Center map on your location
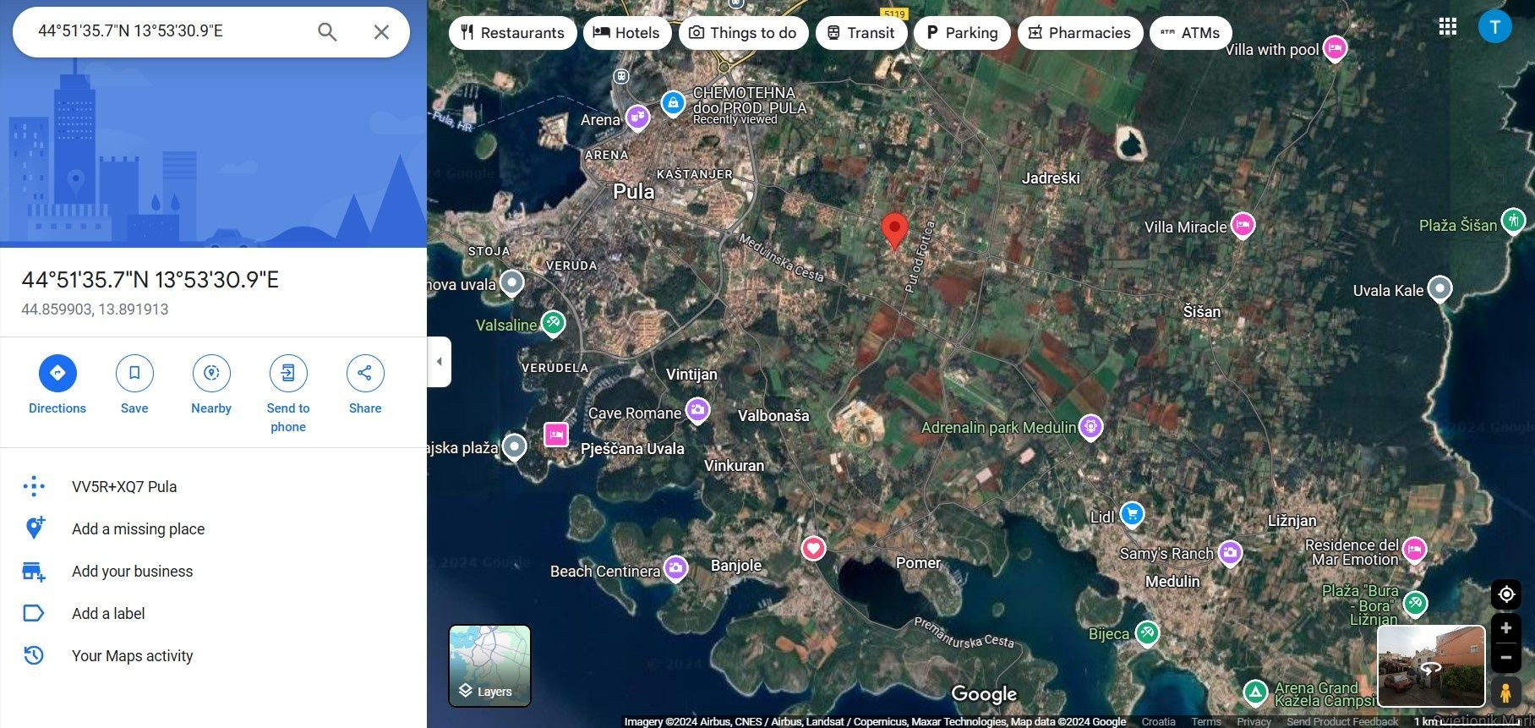The image size is (1535, 728). point(1506,594)
